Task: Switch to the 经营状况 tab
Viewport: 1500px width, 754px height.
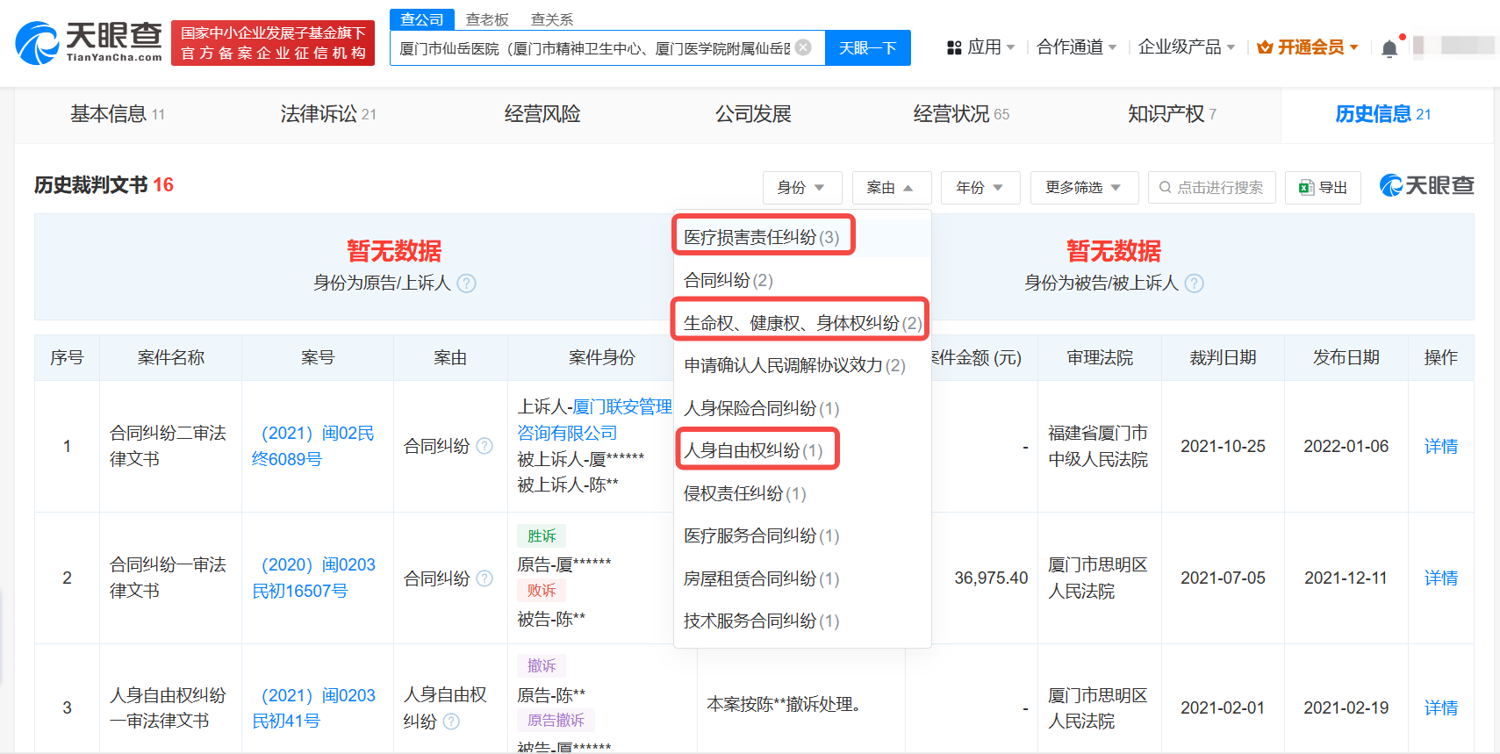Action: [x=961, y=114]
